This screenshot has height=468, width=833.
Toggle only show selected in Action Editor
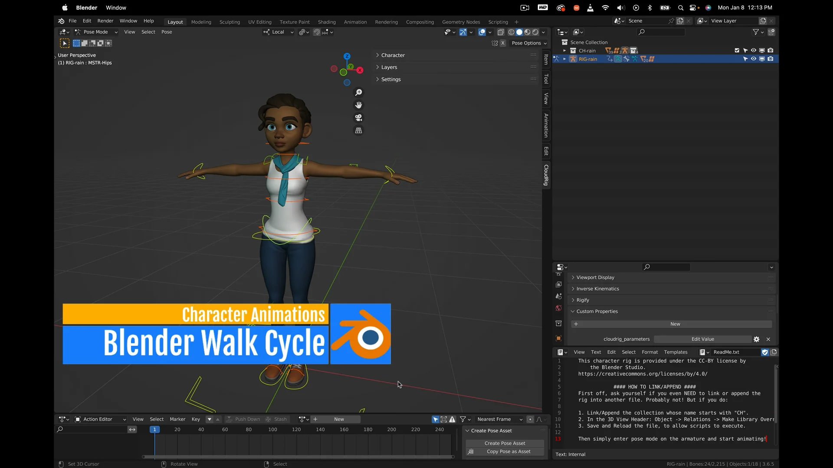(x=436, y=419)
